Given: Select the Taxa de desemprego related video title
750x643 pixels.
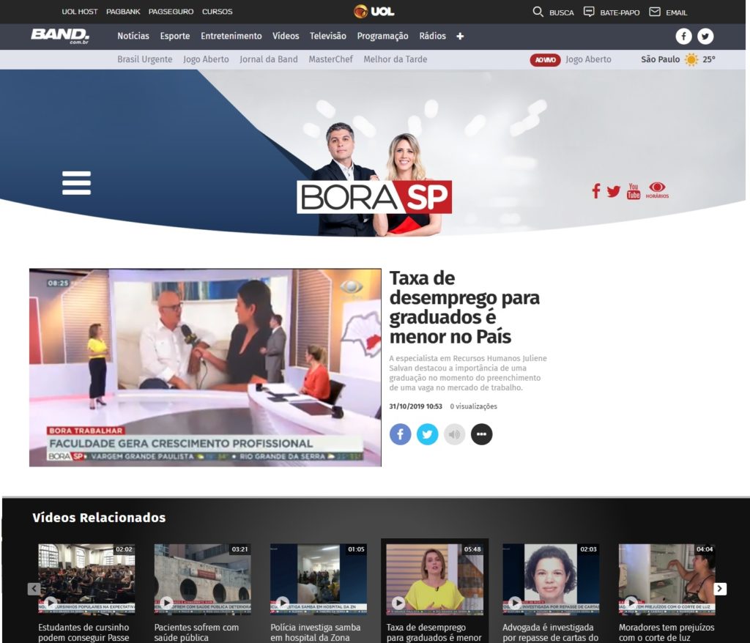Looking at the screenshot, I should click(x=434, y=633).
